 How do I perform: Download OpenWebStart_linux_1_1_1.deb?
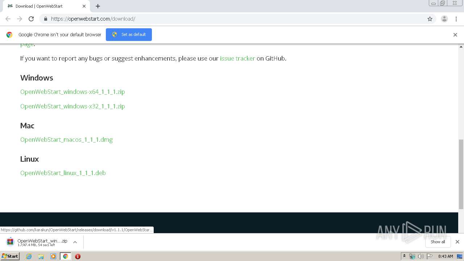coord(63,173)
